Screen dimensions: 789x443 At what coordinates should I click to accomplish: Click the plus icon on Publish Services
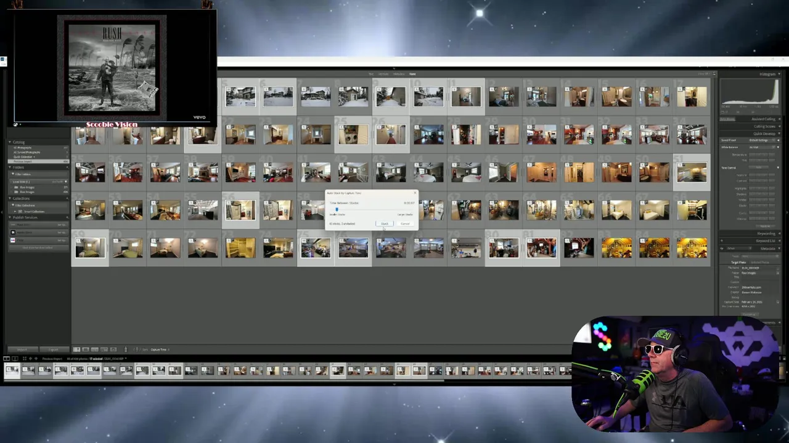(x=67, y=217)
